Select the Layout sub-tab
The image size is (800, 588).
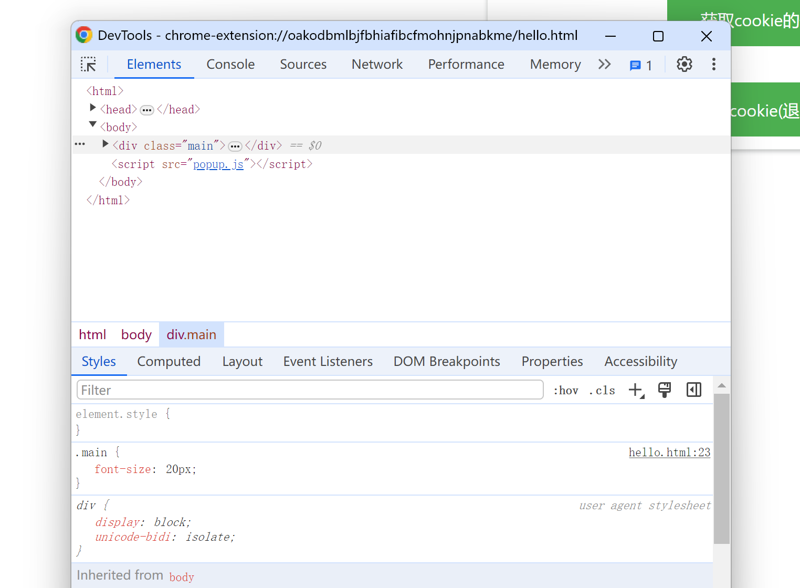243,362
